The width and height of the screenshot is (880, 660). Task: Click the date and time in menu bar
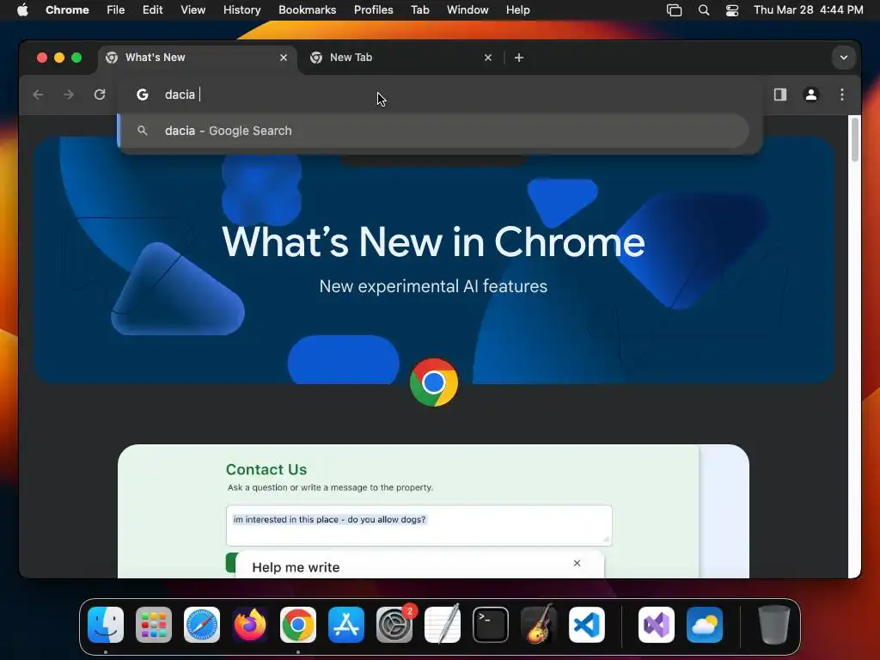tap(808, 9)
